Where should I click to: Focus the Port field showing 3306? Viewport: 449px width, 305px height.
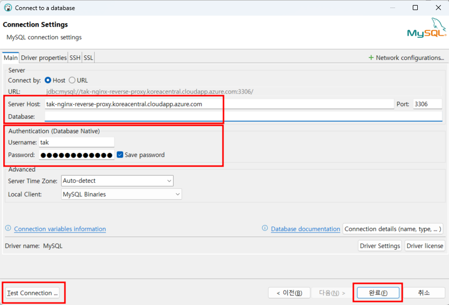coord(427,104)
